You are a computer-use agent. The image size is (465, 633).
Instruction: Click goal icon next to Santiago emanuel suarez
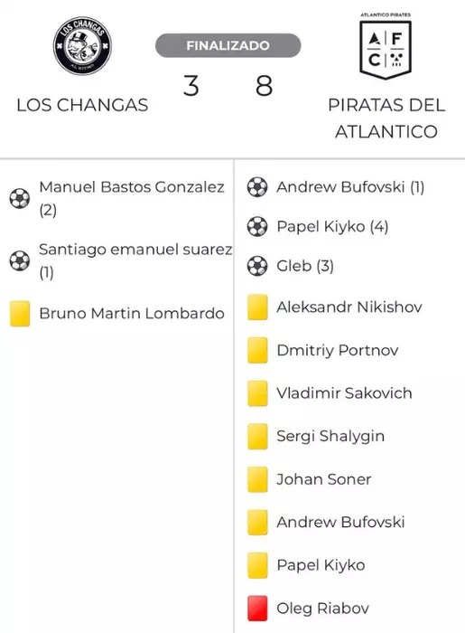(x=20, y=260)
